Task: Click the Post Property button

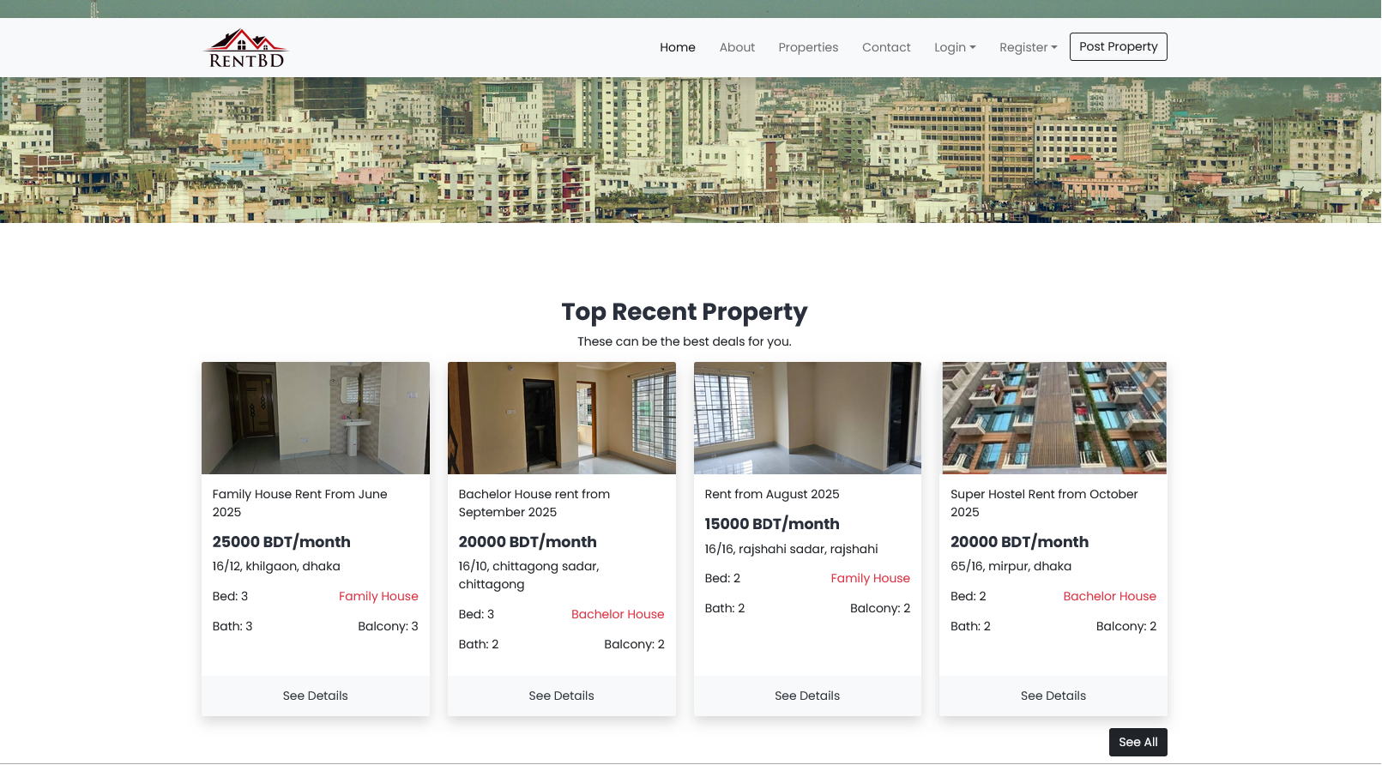Action: coord(1117,46)
